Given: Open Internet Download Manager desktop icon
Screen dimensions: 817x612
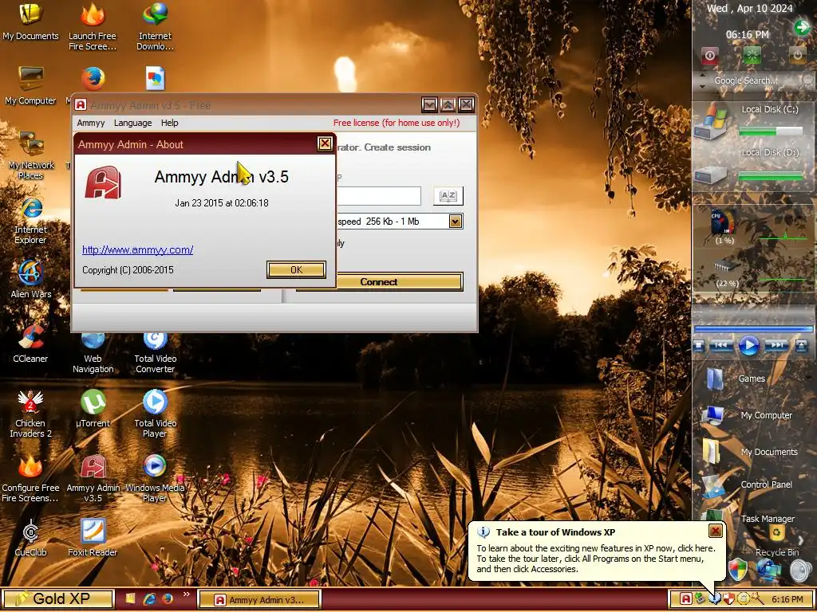Looking at the screenshot, I should pos(155,26).
